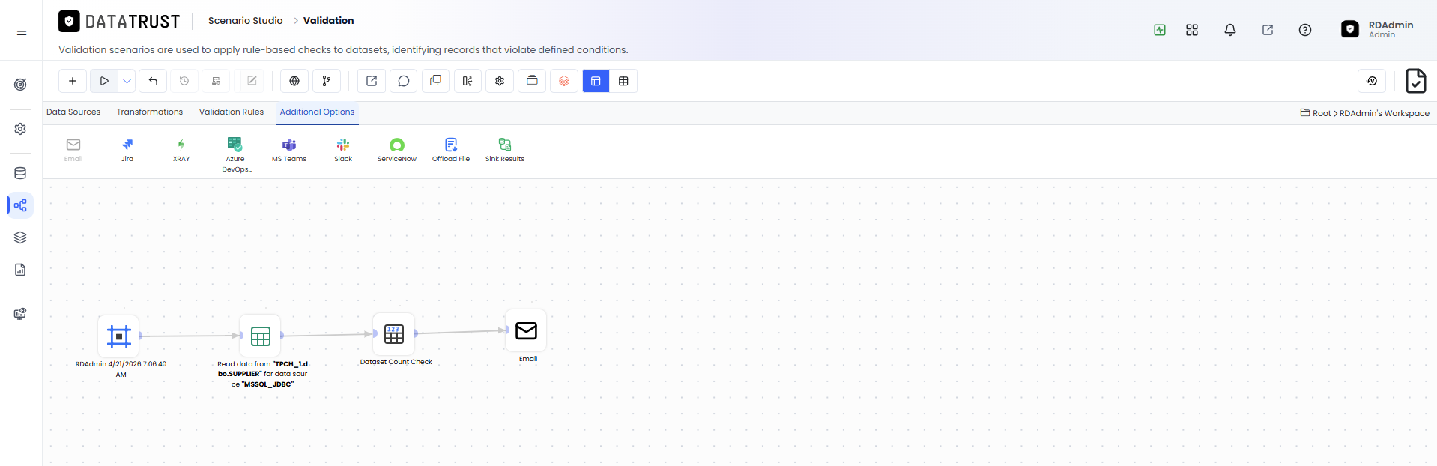Open the green activity monitor icon

coord(1160,30)
